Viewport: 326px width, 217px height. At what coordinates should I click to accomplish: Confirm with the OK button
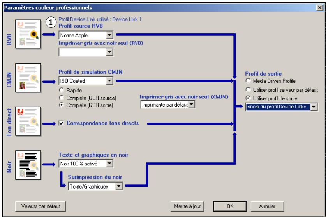230,206
